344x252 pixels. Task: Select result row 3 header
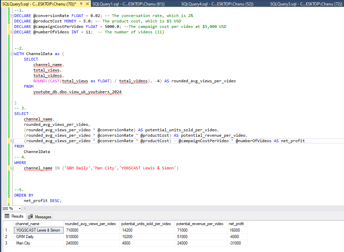pos(9,243)
